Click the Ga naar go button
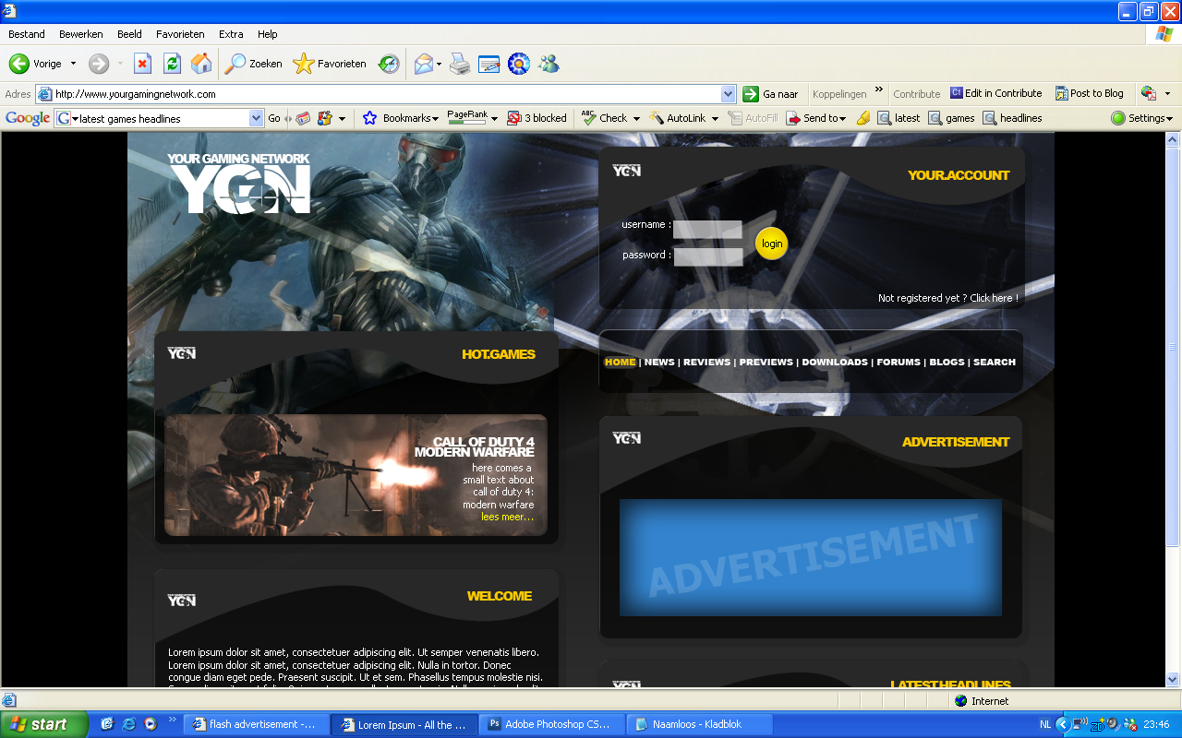Viewport: 1182px width, 738px height. pos(771,94)
